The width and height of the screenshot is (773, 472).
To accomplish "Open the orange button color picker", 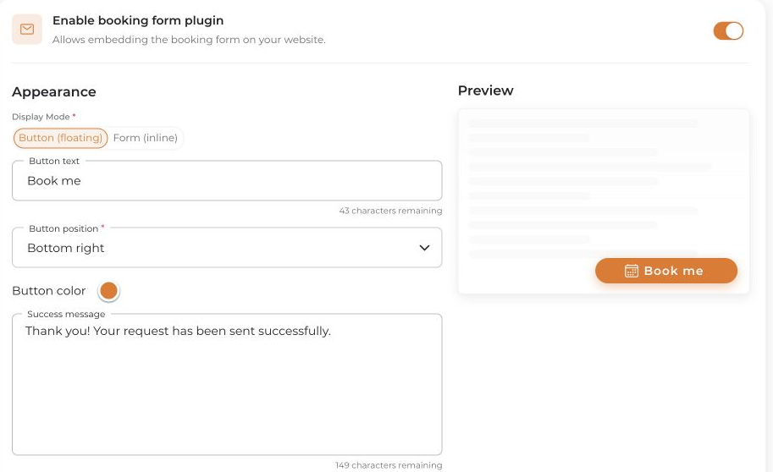I will point(108,291).
